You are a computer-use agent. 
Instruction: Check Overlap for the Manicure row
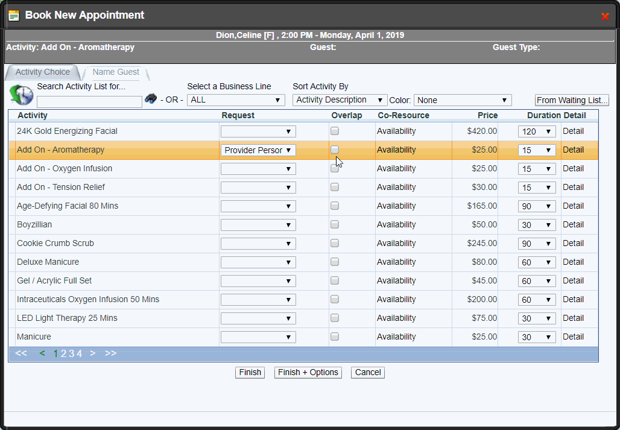point(335,337)
